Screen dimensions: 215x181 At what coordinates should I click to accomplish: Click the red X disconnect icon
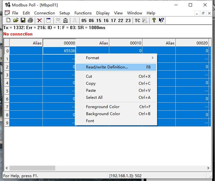click(40, 20)
